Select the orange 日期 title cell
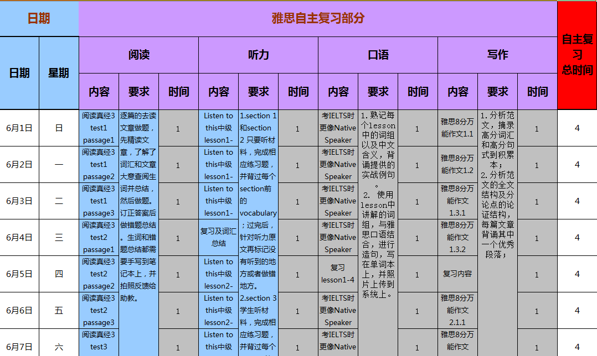Image resolution: width=597 pixels, height=356 pixels. pyautogui.click(x=39, y=19)
